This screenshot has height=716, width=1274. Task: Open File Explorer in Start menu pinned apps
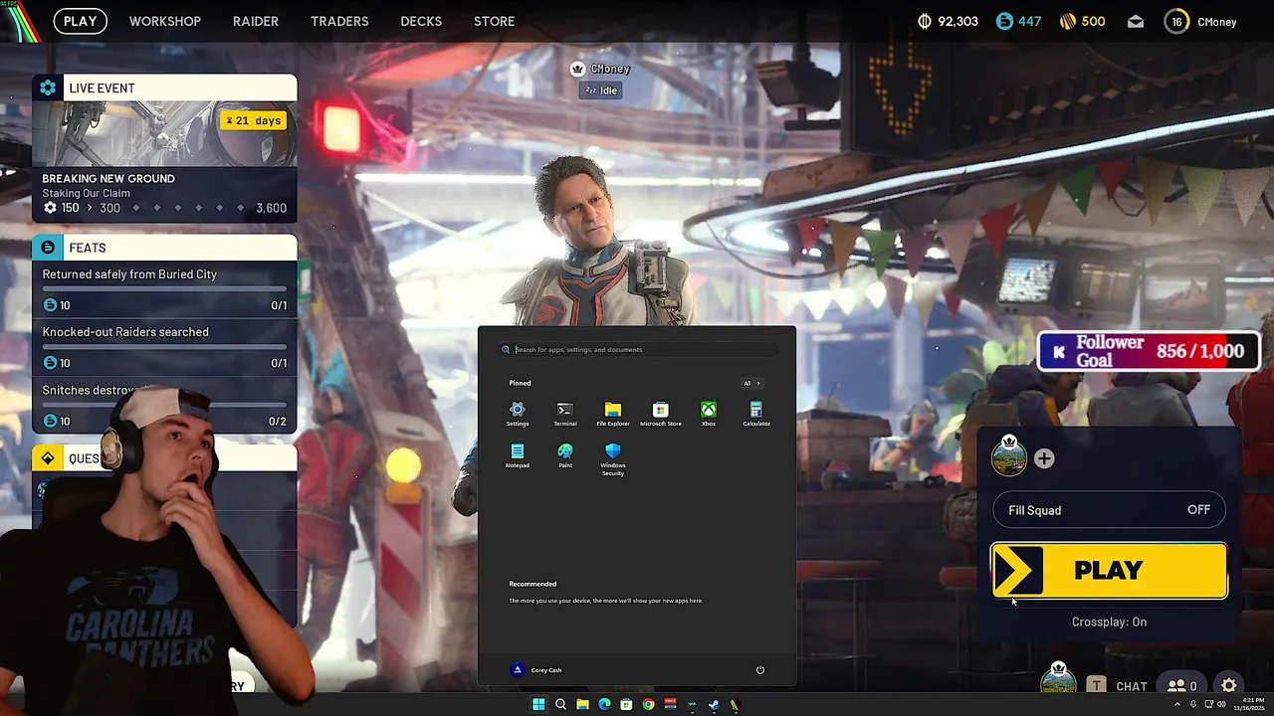coord(613,414)
